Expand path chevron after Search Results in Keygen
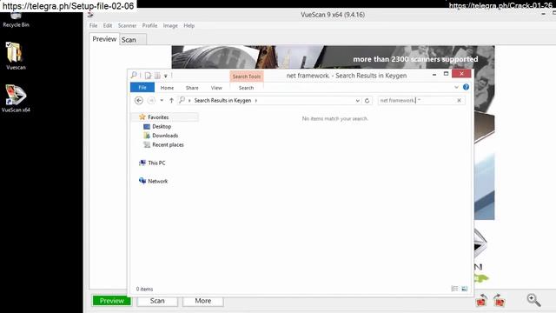This screenshot has width=556, height=313. (x=256, y=101)
